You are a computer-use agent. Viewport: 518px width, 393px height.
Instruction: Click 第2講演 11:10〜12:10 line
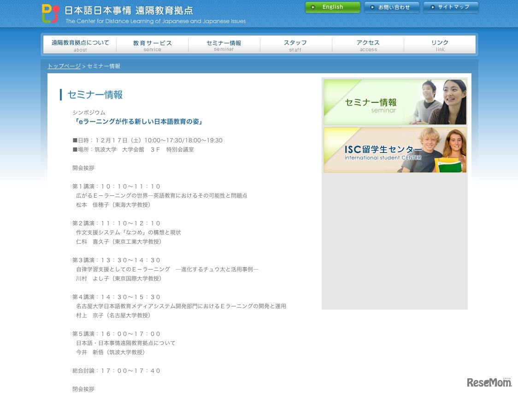coord(116,223)
